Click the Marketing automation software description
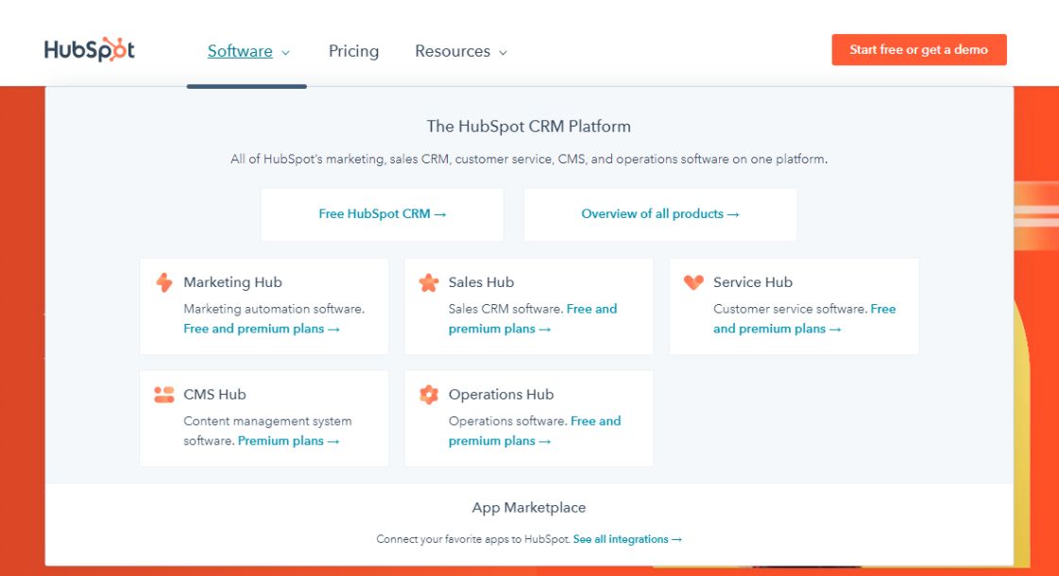1059x576 pixels. [x=274, y=310]
